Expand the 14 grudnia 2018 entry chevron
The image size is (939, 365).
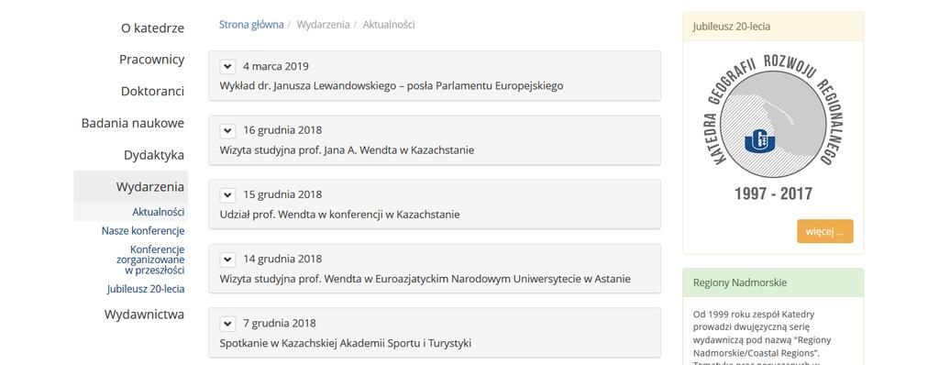coord(227,259)
